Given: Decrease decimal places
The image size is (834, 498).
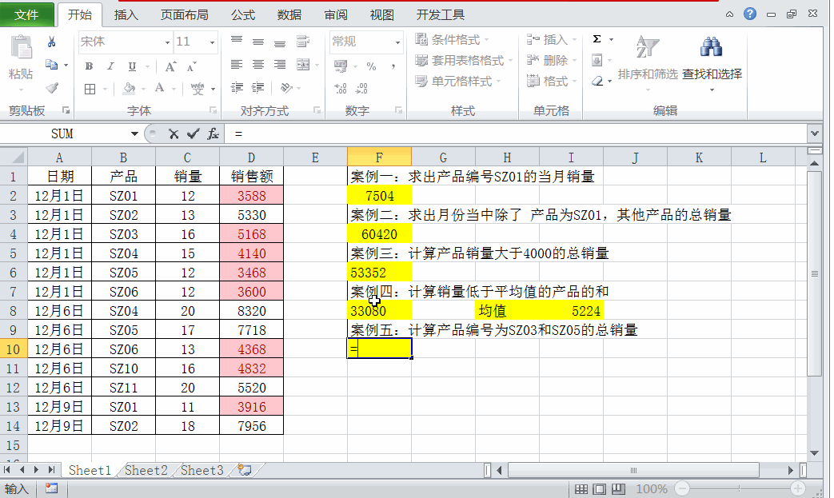Looking at the screenshot, I should (362, 88).
